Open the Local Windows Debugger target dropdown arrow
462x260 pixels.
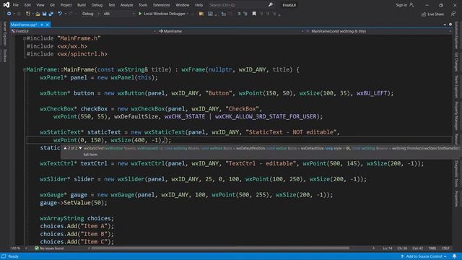(x=188, y=14)
